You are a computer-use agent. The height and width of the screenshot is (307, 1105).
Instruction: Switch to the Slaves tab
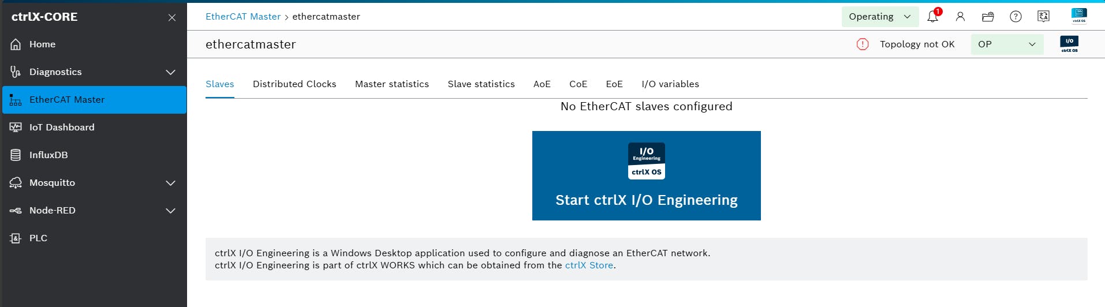pyautogui.click(x=220, y=84)
